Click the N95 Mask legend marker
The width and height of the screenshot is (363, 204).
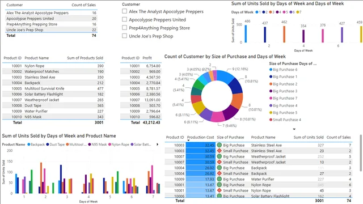(90, 144)
